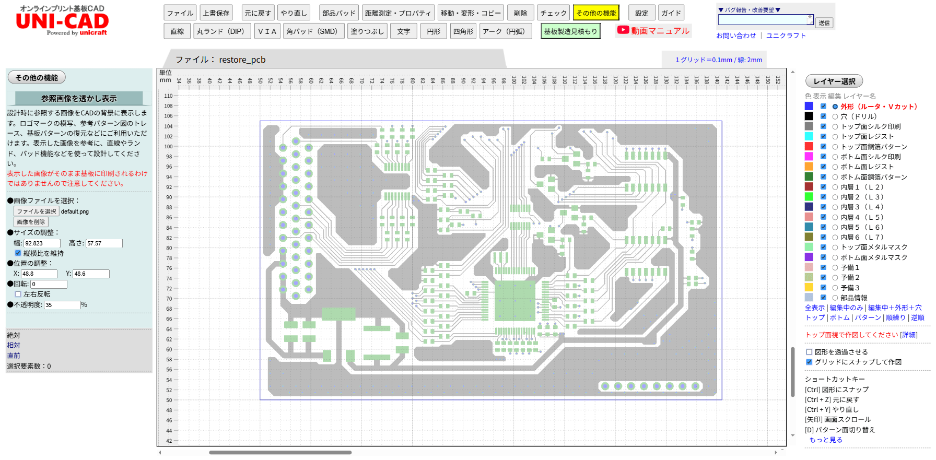
Task: Click the blue 外形 layer color swatch
Action: pos(809,107)
